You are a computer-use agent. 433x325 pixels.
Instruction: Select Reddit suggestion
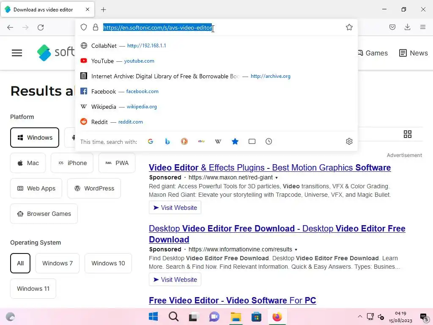pos(216,121)
